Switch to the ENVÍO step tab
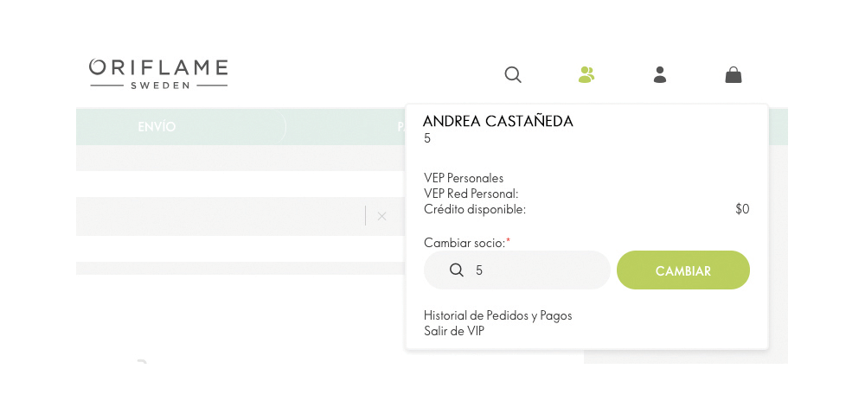 157,127
